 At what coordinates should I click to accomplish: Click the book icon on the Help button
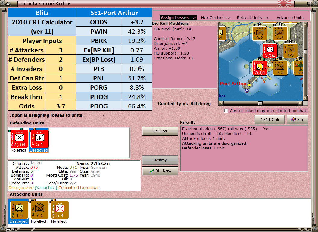pyautogui.click(x=294, y=120)
